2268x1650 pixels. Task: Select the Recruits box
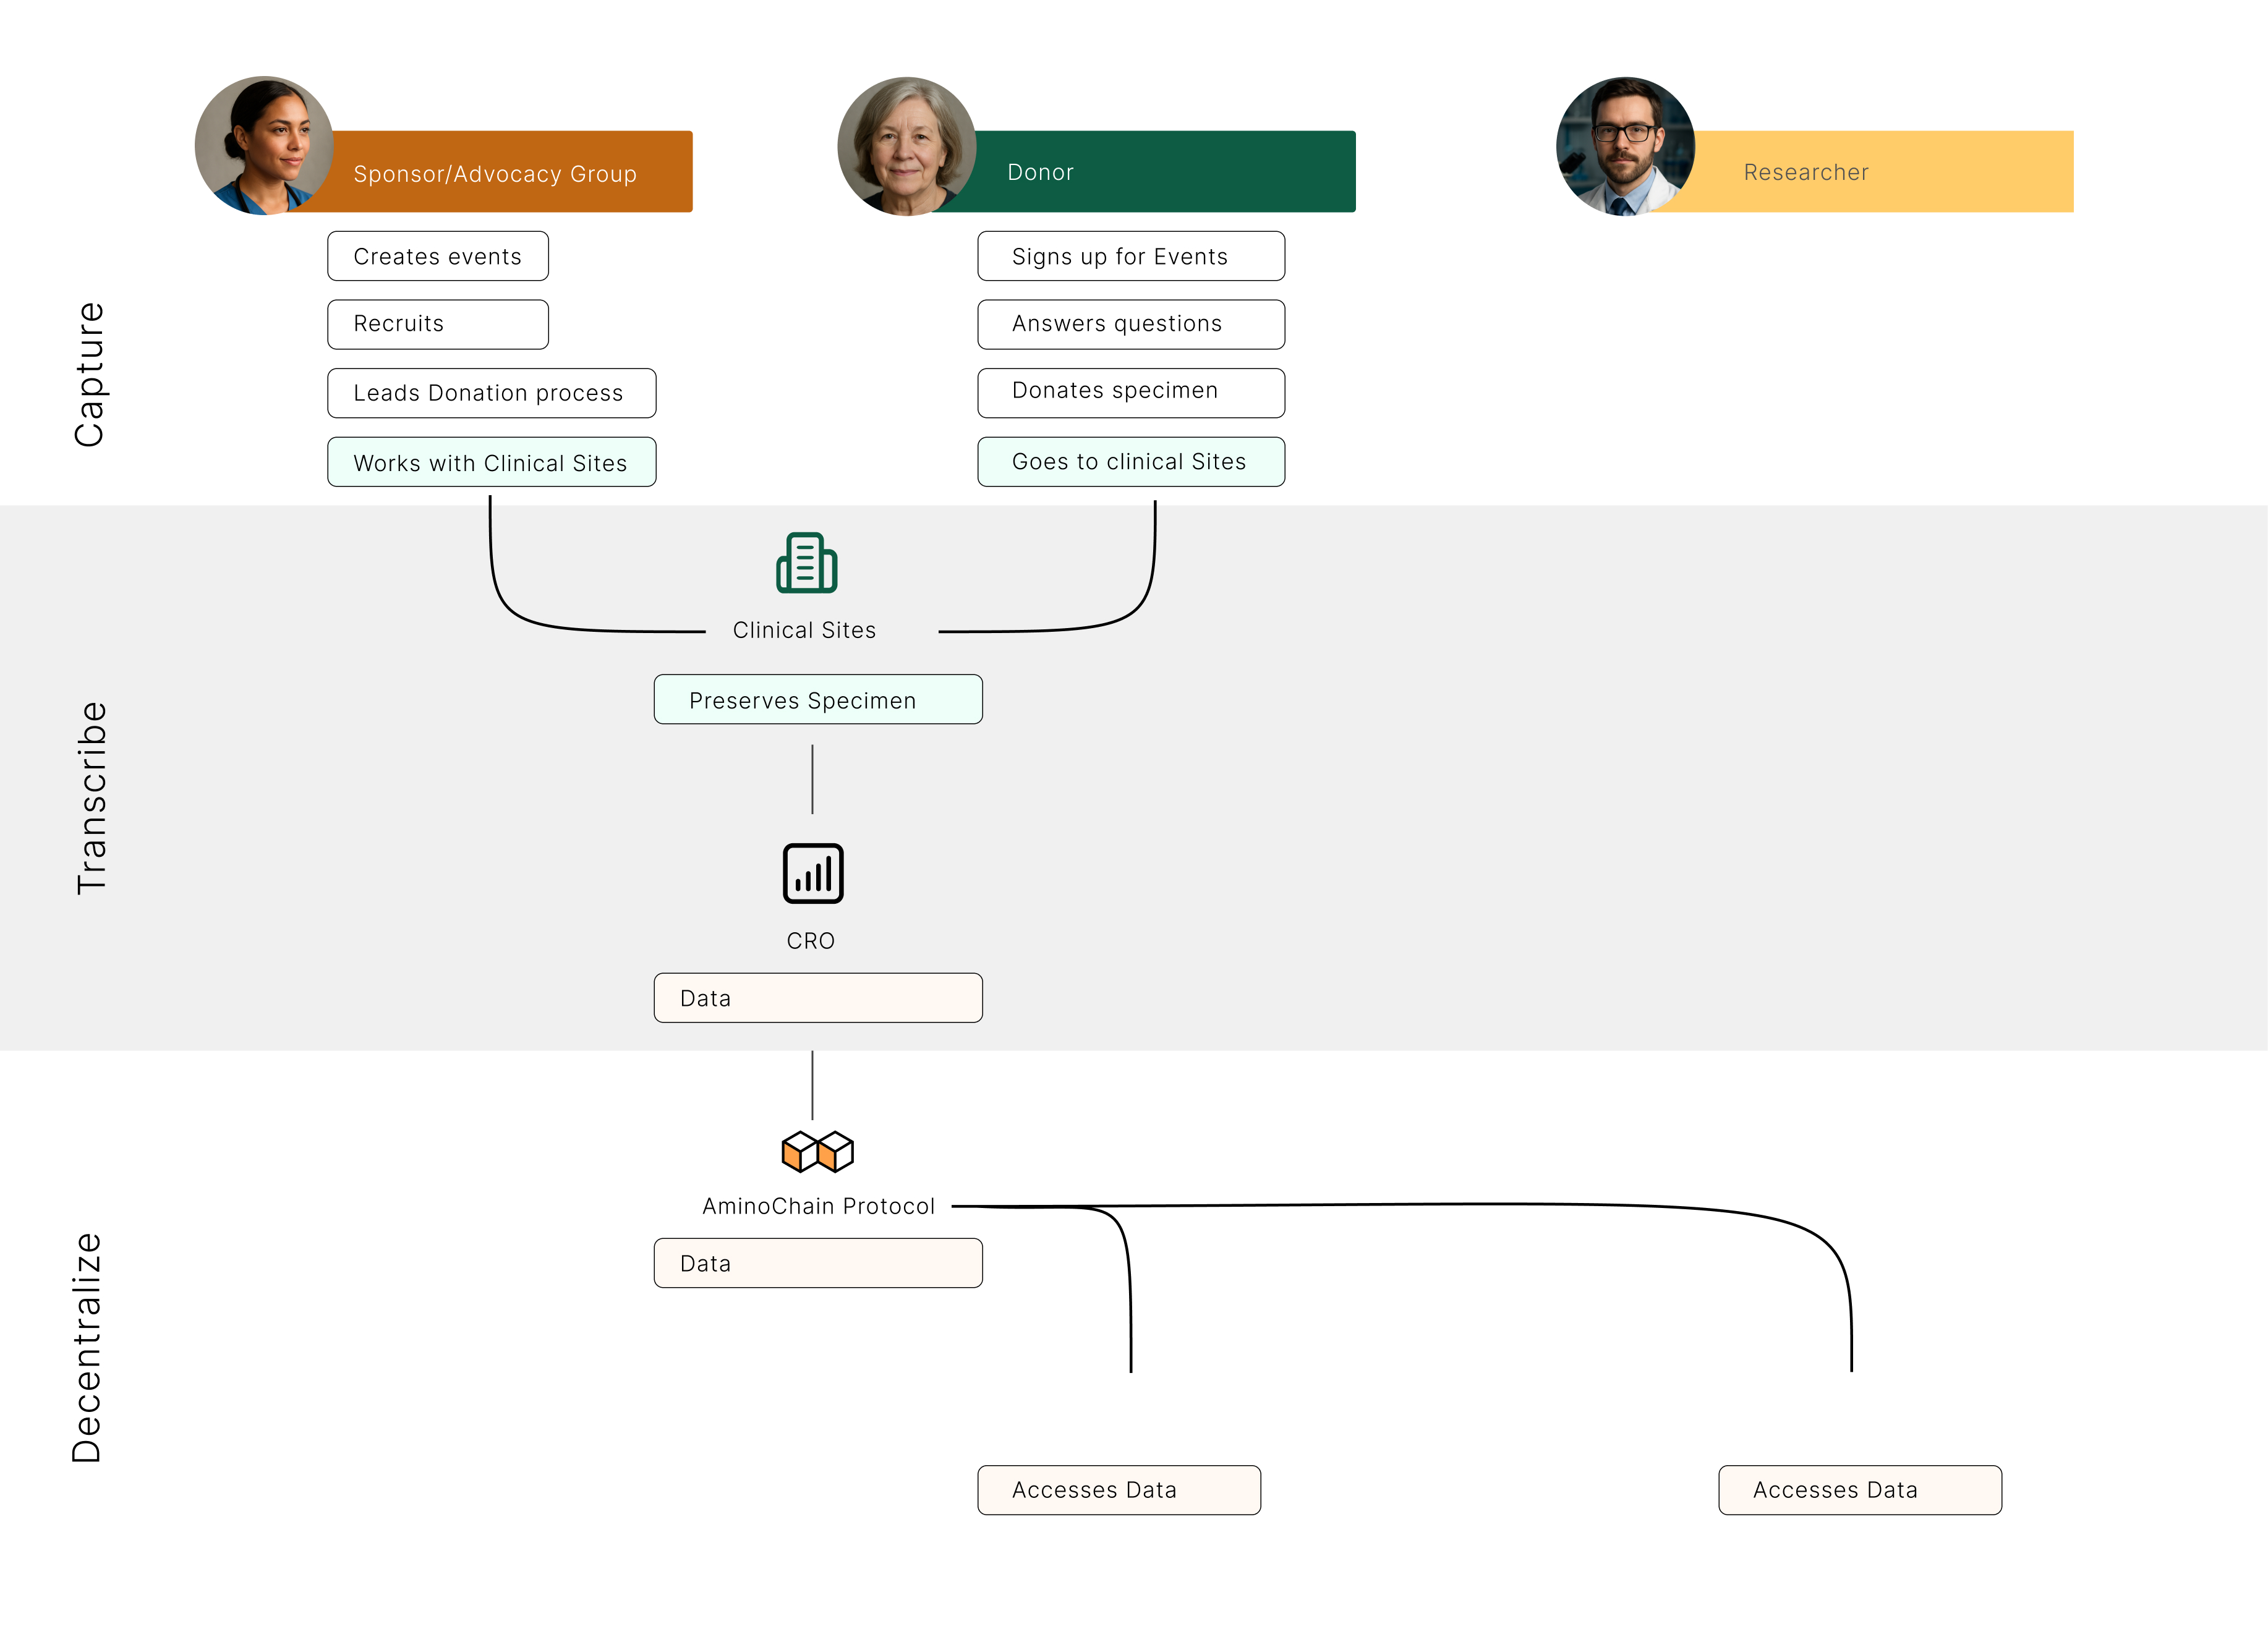(438, 324)
